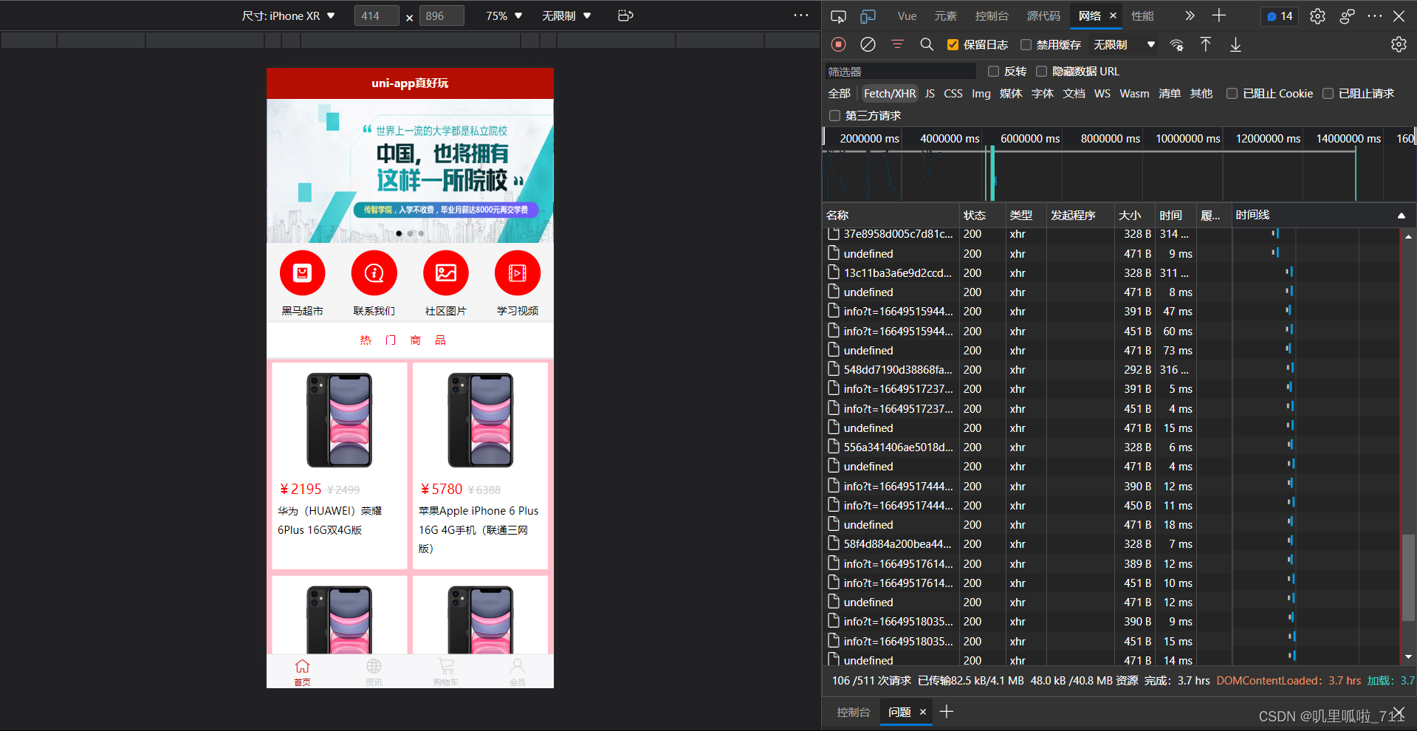Screen dimensions: 1417x731
Task: Close the 网络 tab
Action: coord(1113,16)
